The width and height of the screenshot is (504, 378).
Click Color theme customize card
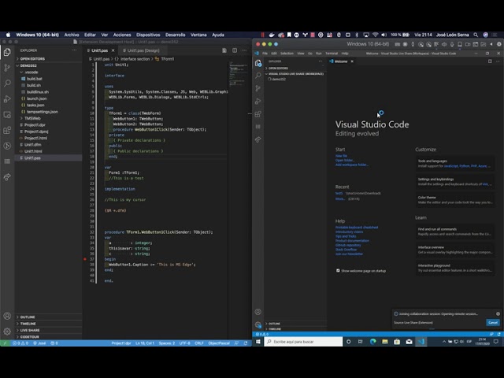click(x=455, y=199)
